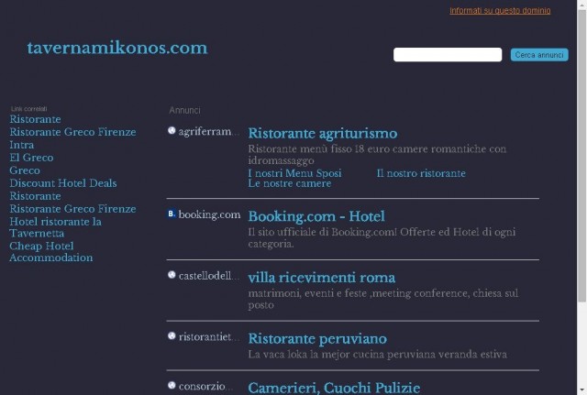Select the Intra related link

(22, 145)
